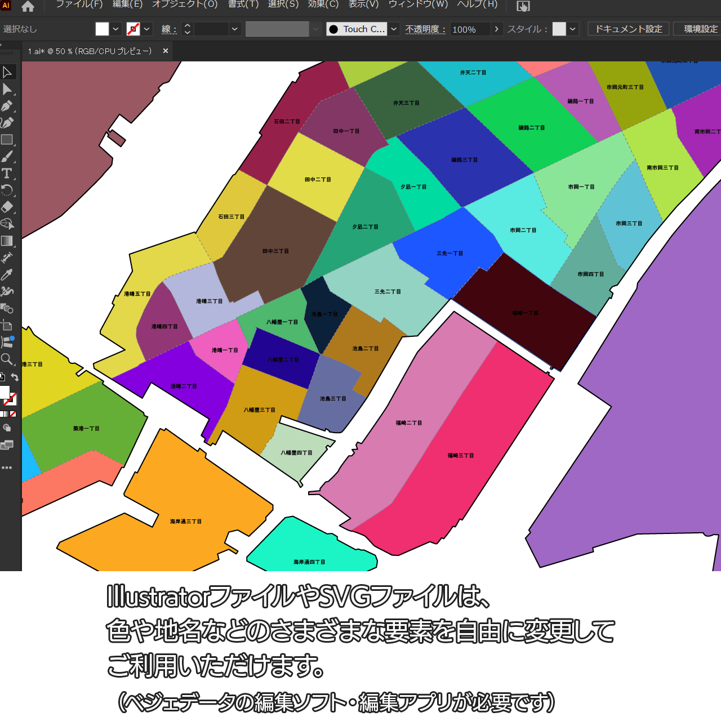Go to Home screen icon
The height and width of the screenshot is (721, 721).
(28, 7)
